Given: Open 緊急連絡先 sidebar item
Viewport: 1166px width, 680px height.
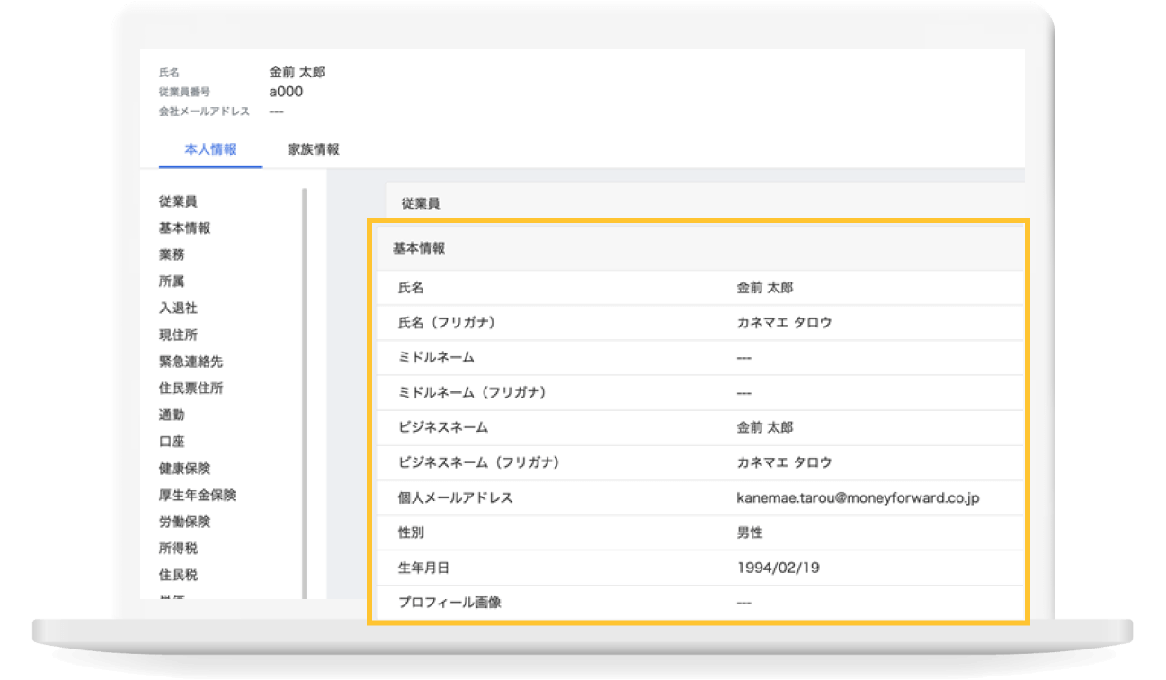Looking at the screenshot, I should 191,362.
